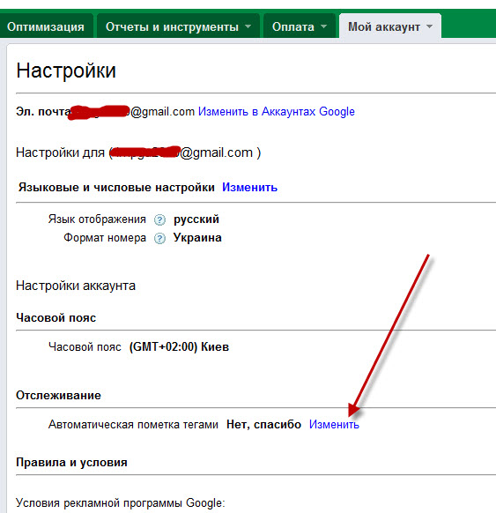
Task: Click the Настройки page heading
Action: click(x=66, y=71)
